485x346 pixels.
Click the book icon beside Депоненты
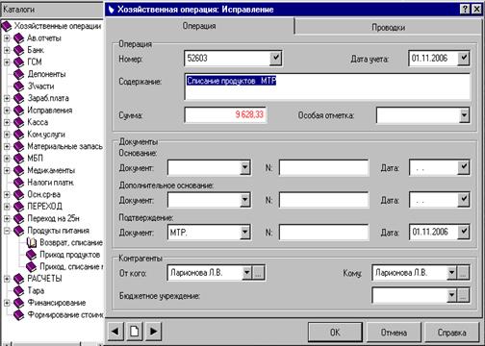[18, 74]
